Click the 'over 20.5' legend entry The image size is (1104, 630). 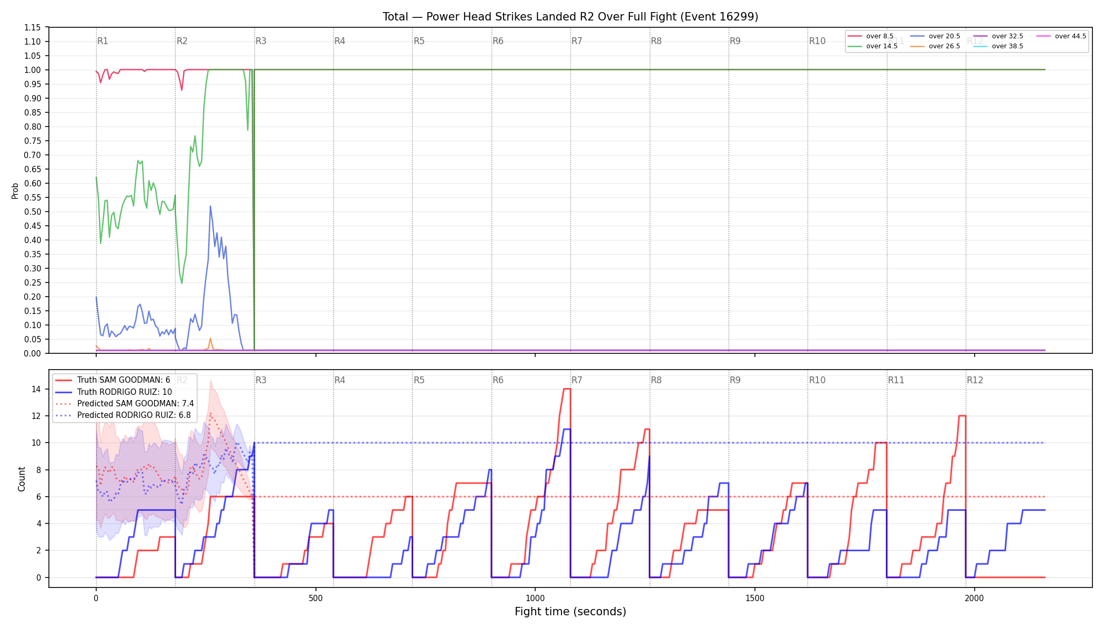935,36
